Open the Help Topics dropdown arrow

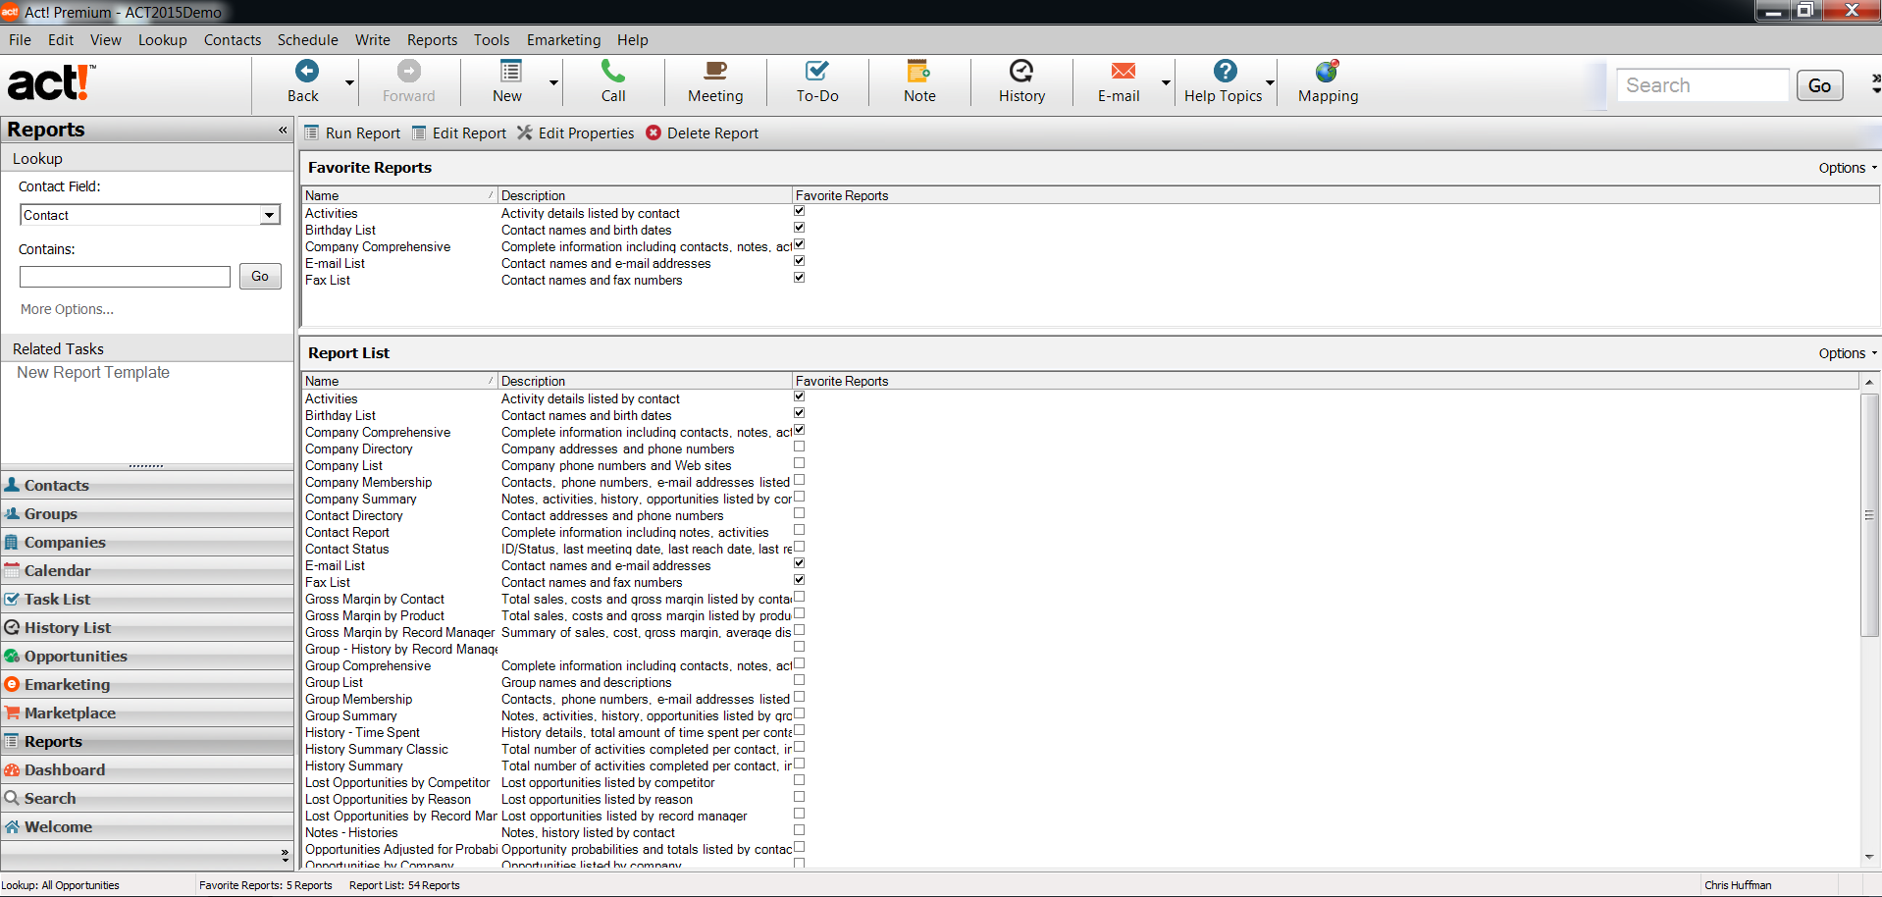click(1270, 82)
